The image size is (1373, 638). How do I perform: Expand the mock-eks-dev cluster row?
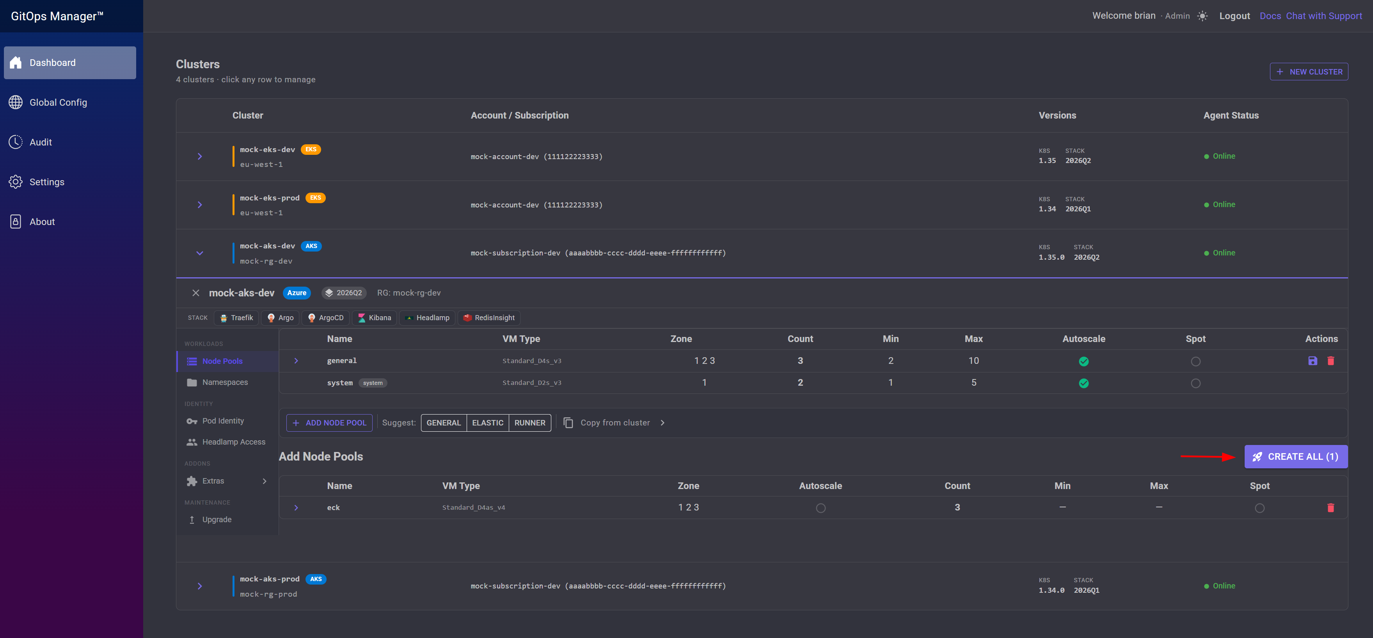[200, 156]
